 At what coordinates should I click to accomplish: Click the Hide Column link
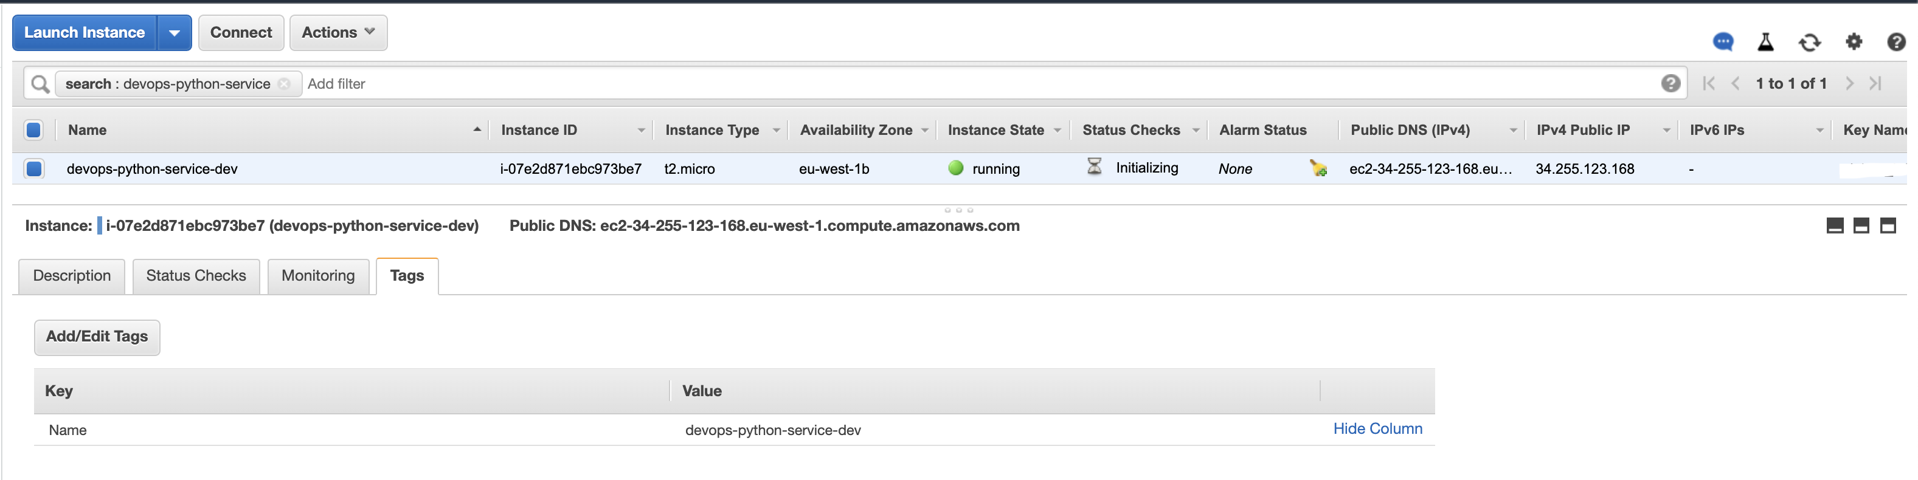(1377, 430)
